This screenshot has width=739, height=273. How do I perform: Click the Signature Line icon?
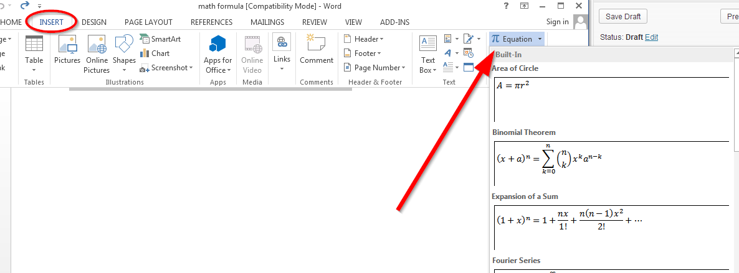[x=469, y=39]
